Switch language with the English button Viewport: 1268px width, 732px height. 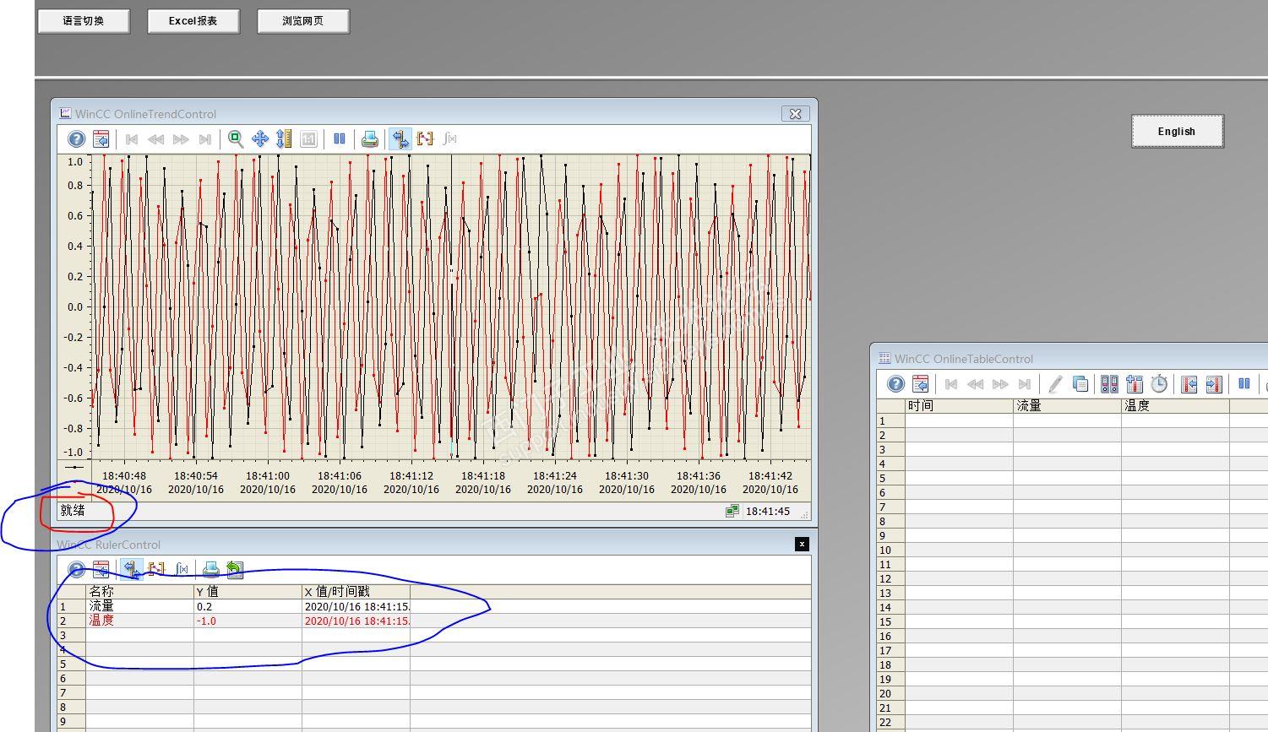(x=1177, y=131)
